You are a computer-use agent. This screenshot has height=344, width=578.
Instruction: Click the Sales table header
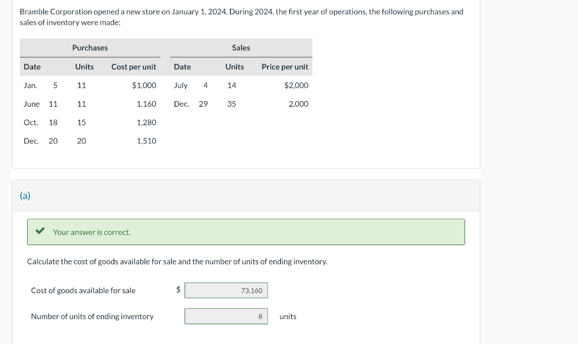pyautogui.click(x=241, y=47)
